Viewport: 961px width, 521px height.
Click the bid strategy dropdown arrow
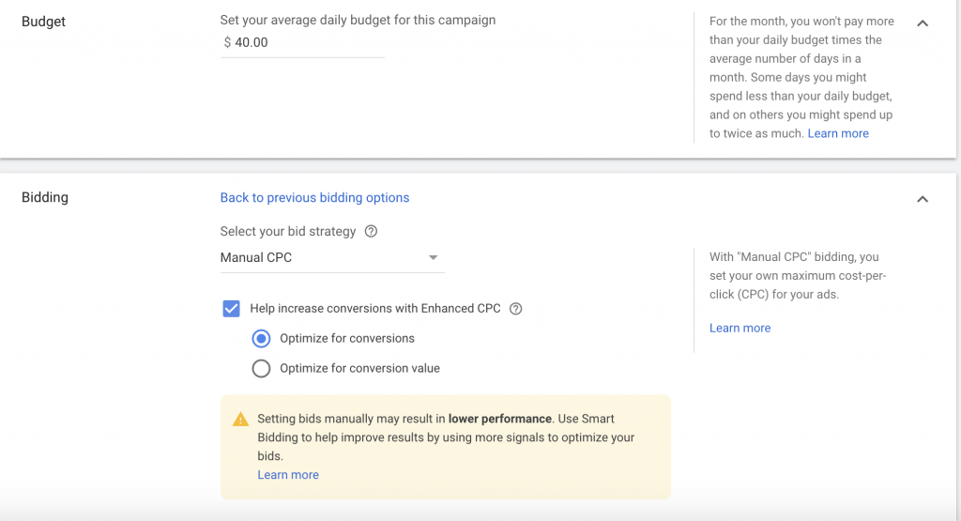coord(433,257)
